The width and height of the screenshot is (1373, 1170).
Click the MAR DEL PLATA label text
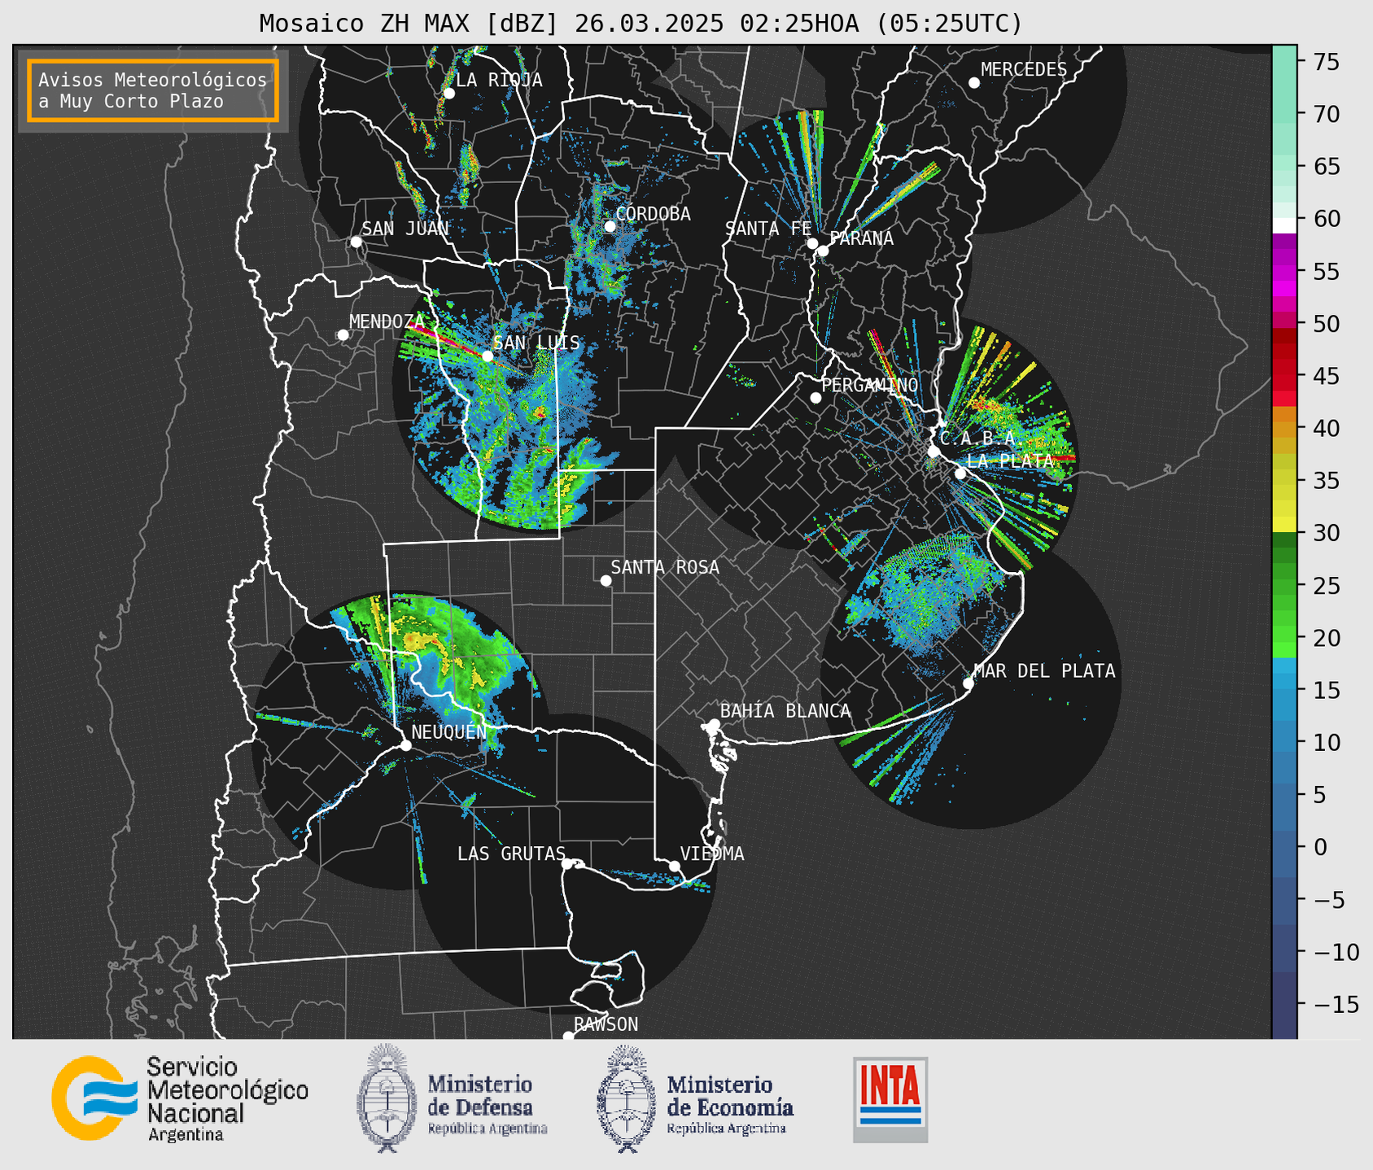pyautogui.click(x=1044, y=671)
